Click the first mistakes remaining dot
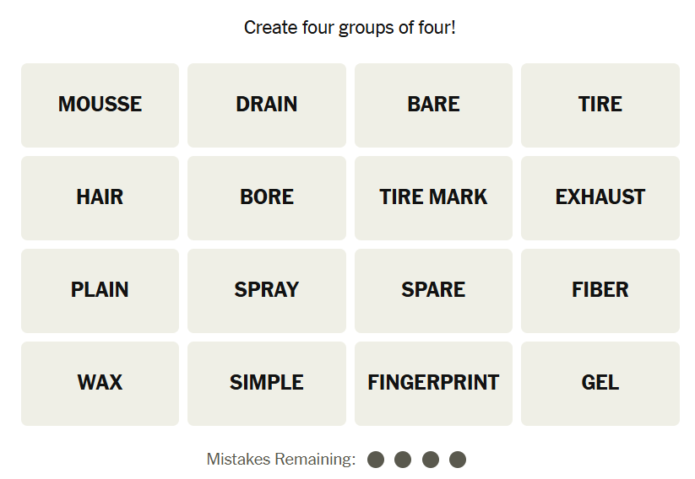The width and height of the screenshot is (695, 479). tap(376, 460)
